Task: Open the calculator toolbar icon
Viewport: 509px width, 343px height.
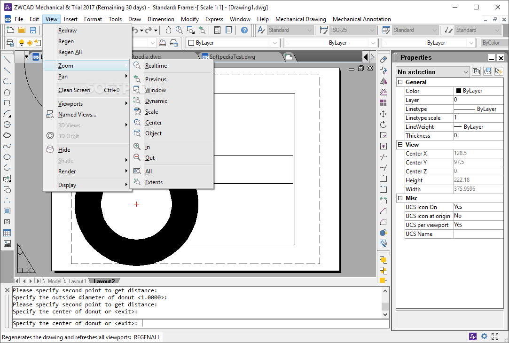Action: click(218, 30)
